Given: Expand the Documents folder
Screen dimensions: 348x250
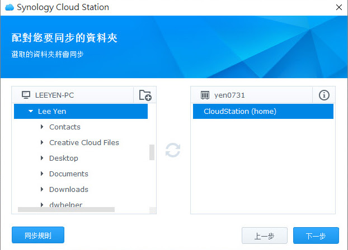Looking at the screenshot, I should coord(42,174).
